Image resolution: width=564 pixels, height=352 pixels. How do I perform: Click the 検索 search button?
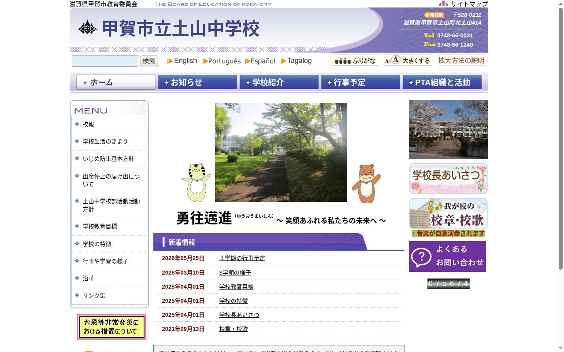149,61
